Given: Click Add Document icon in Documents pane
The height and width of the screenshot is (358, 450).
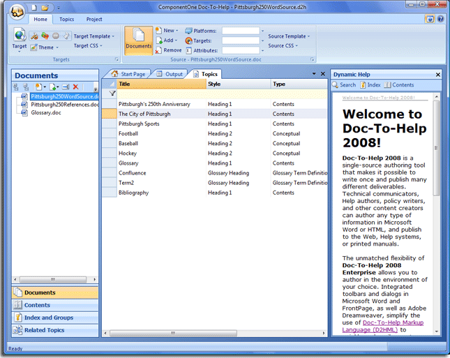Looking at the screenshot, I should (x=54, y=87).
